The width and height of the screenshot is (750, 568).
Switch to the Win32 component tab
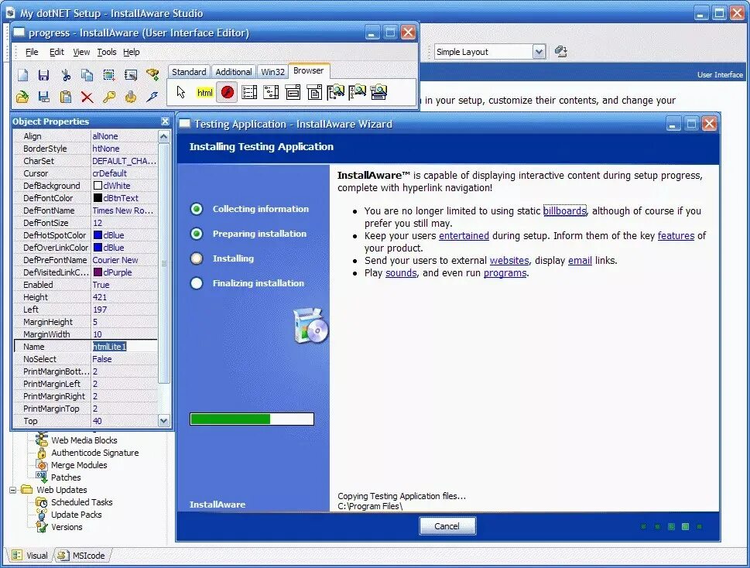click(272, 72)
